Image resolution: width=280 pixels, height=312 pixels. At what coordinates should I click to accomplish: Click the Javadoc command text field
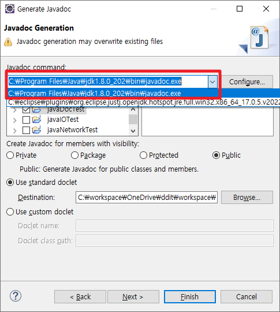pyautogui.click(x=108, y=81)
